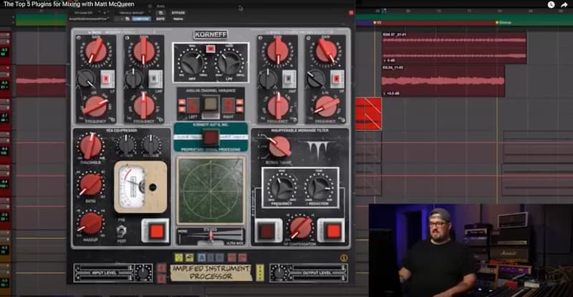Screen dimensions: 573x297
Task: Open the factory default preset dropdown
Action: point(132,13)
